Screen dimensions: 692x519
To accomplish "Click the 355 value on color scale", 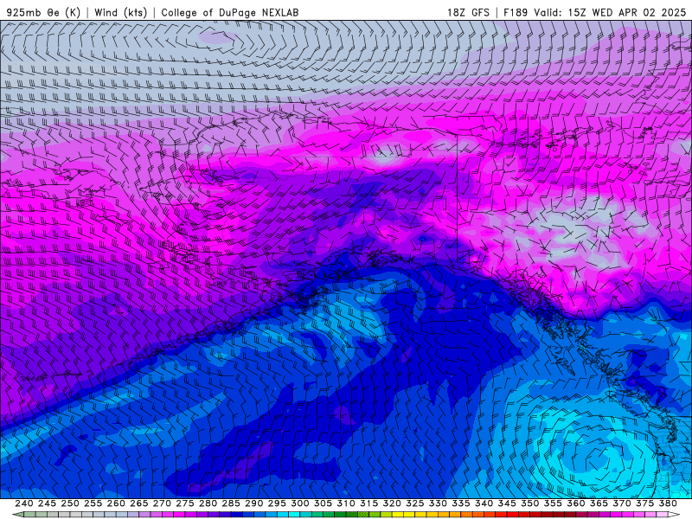I will click(x=553, y=503).
